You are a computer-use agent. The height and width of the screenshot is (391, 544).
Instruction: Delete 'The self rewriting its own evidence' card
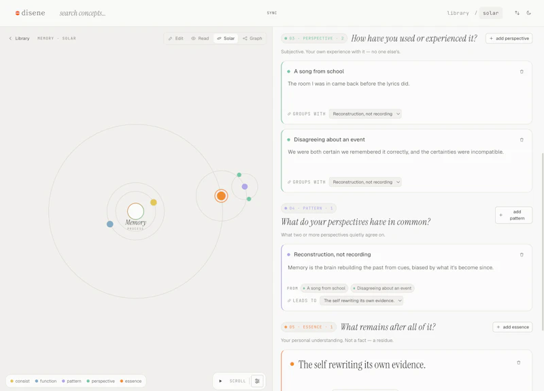pyautogui.click(x=519, y=362)
